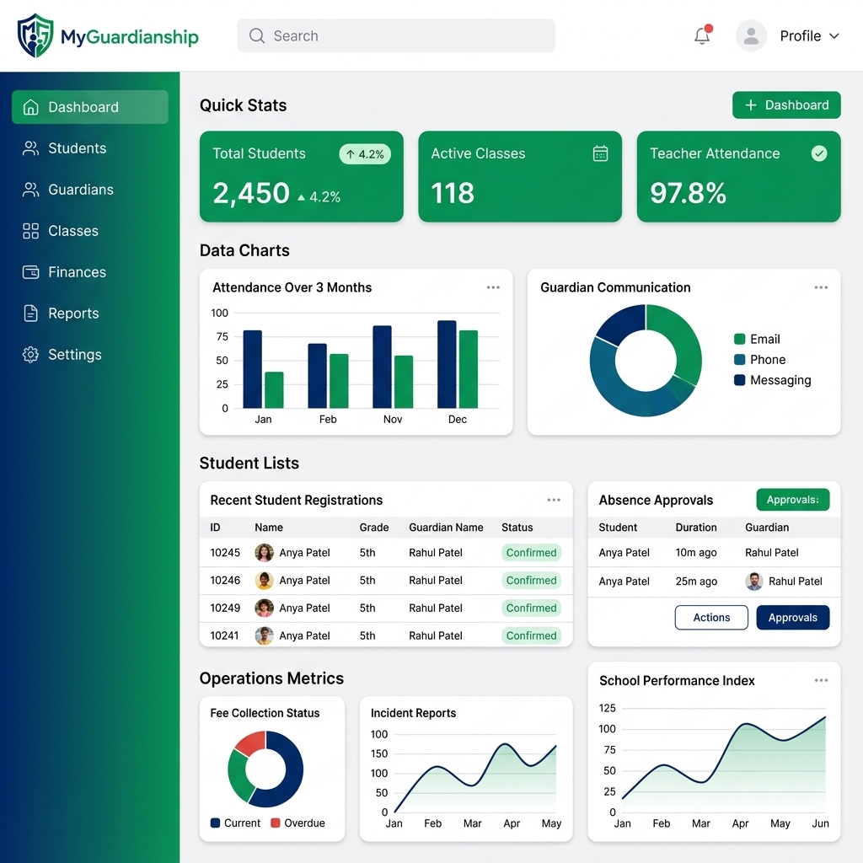
Task: Click the Settings gear icon in sidebar
Action: pos(31,355)
